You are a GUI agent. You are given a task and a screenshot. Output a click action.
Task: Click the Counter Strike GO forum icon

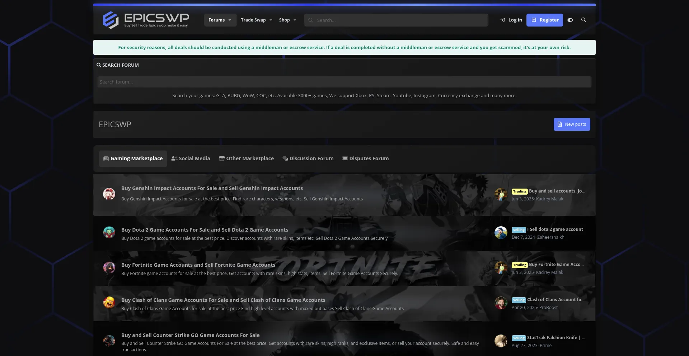coord(109,341)
